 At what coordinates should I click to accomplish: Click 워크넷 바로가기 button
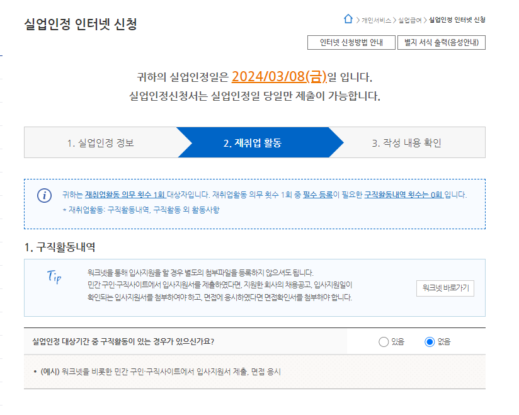coord(445,288)
